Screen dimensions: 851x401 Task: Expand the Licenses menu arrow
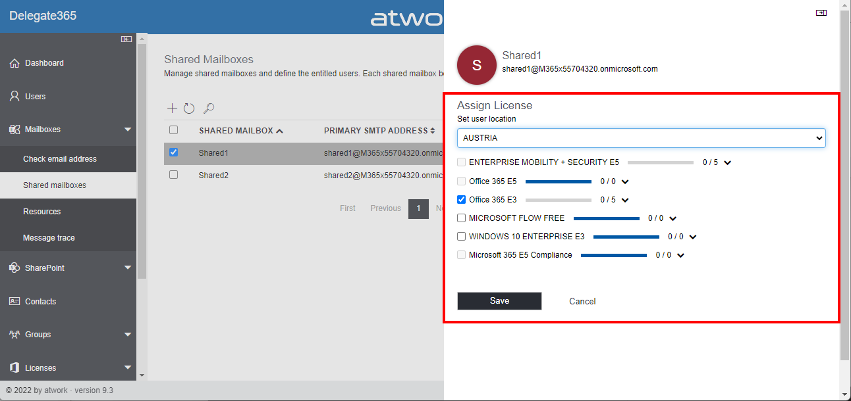coord(128,368)
